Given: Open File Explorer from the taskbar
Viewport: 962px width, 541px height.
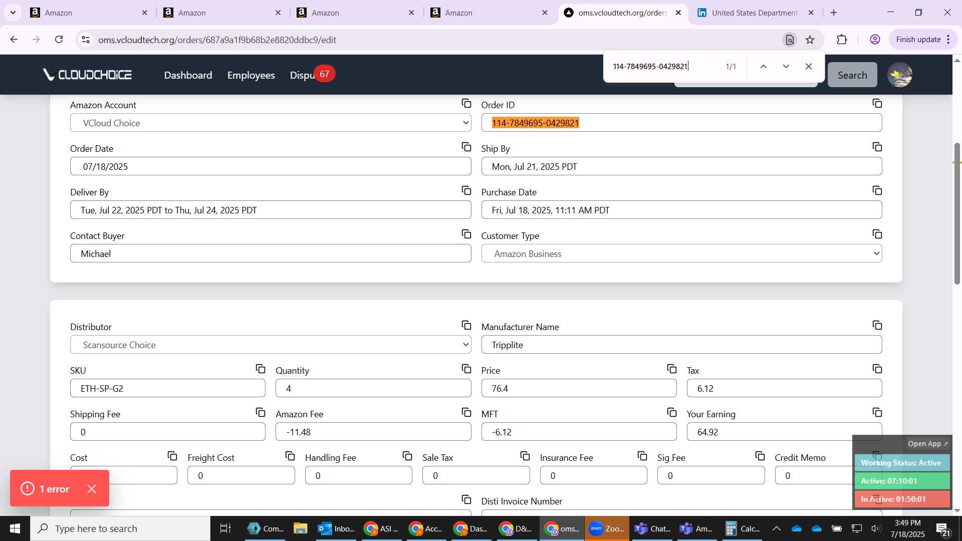Looking at the screenshot, I should tap(300, 528).
